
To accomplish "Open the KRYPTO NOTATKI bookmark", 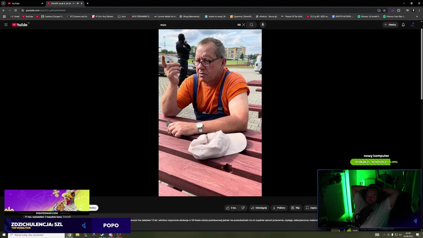I will pos(343,17).
